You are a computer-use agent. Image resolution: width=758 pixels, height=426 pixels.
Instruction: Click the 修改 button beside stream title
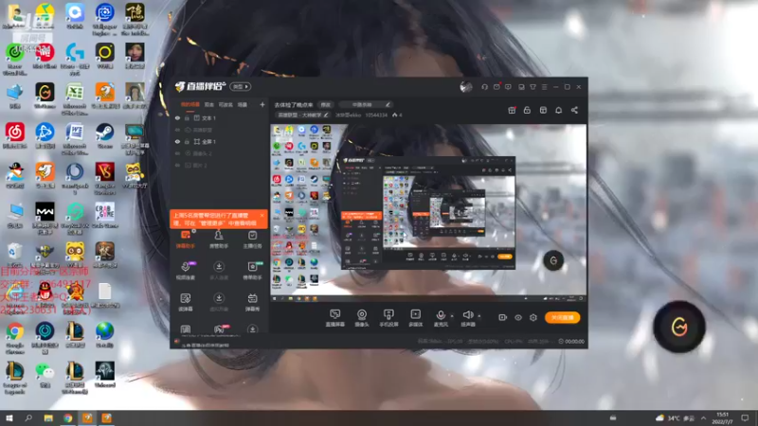click(326, 104)
